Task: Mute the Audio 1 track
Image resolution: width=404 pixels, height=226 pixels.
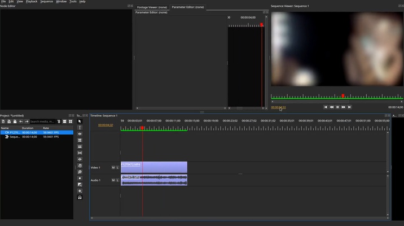Action: (113, 180)
